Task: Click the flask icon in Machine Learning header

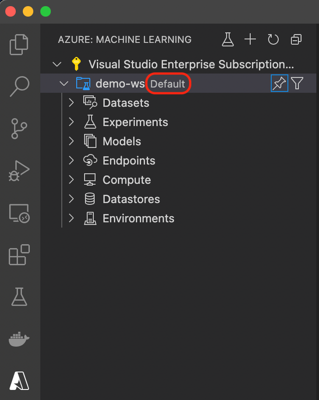Action: click(x=227, y=39)
